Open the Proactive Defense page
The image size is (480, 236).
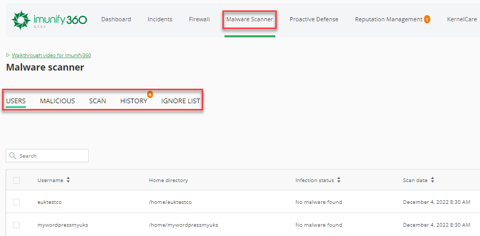point(314,19)
